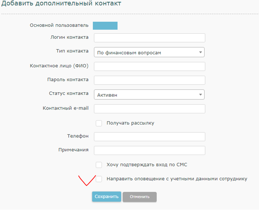Focus the Примечания text field
Screen dimensions: 259x210
click(149, 150)
